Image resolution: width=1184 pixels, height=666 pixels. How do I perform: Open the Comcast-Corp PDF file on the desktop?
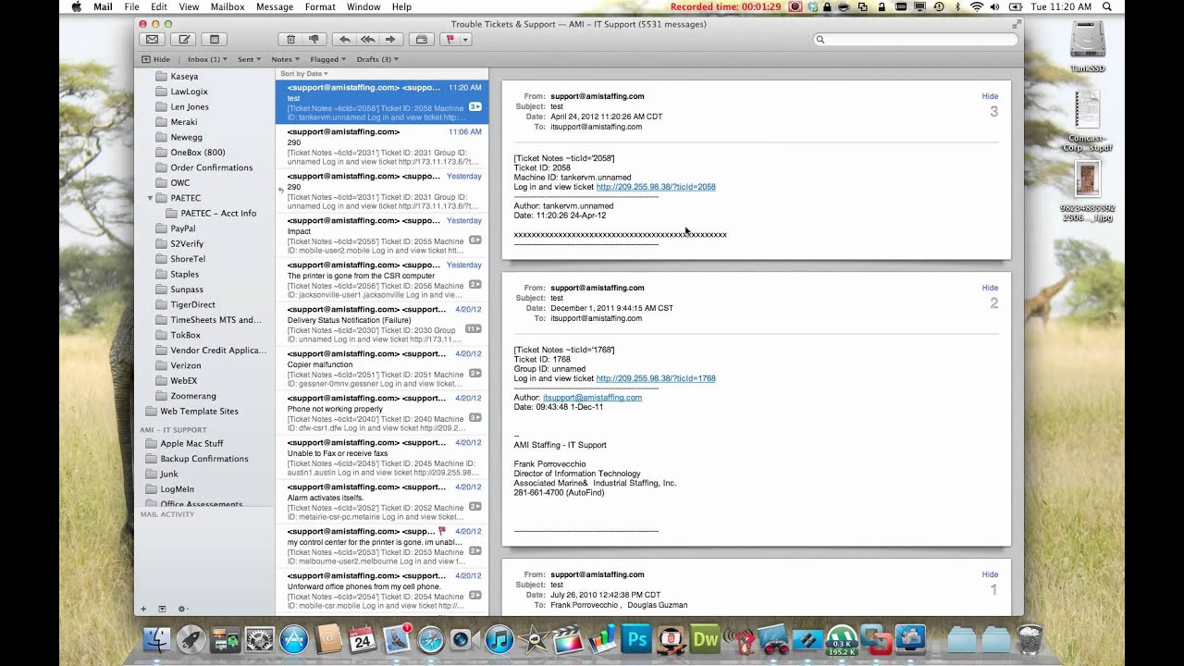[x=1087, y=120]
